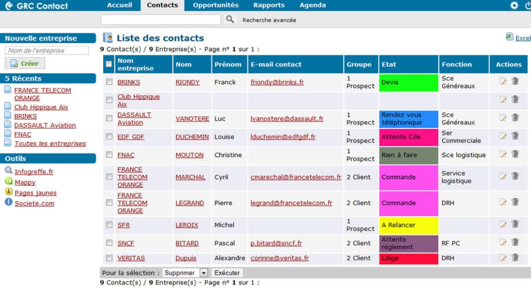Click the Societe.com info icon
Image resolution: width=531 pixels, height=288 pixels.
coord(8,202)
